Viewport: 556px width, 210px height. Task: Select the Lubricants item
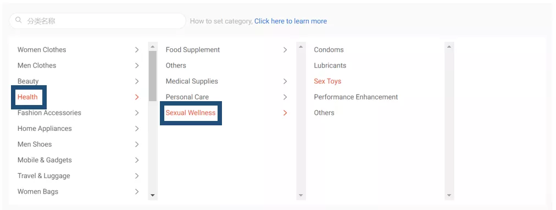(330, 65)
